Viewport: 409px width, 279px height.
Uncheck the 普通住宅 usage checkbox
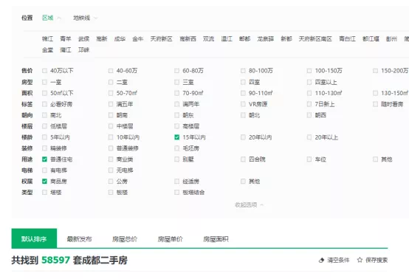coord(44,159)
